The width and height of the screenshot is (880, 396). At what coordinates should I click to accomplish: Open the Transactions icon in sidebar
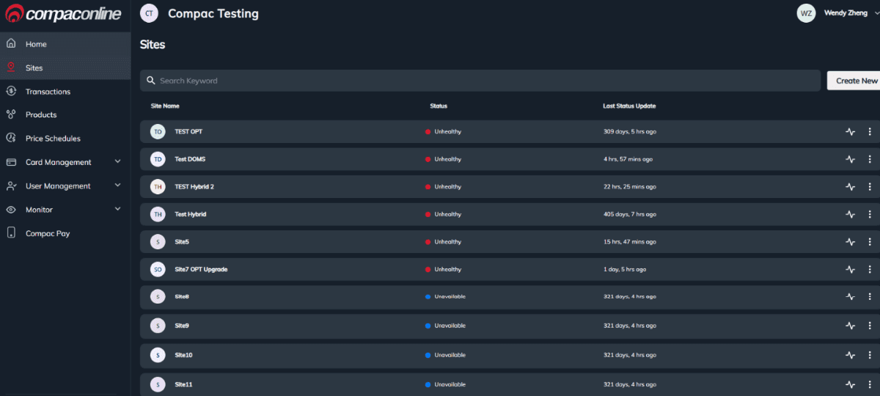coord(11,91)
